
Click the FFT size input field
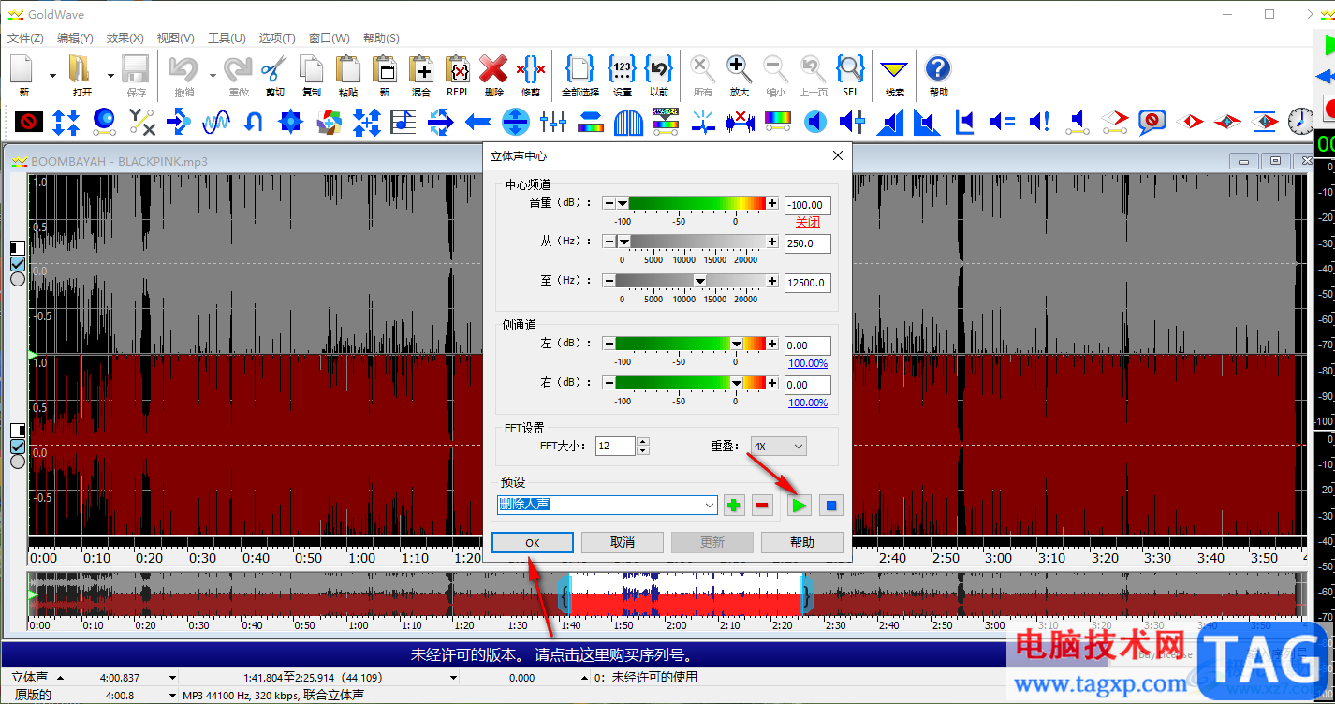coord(615,447)
